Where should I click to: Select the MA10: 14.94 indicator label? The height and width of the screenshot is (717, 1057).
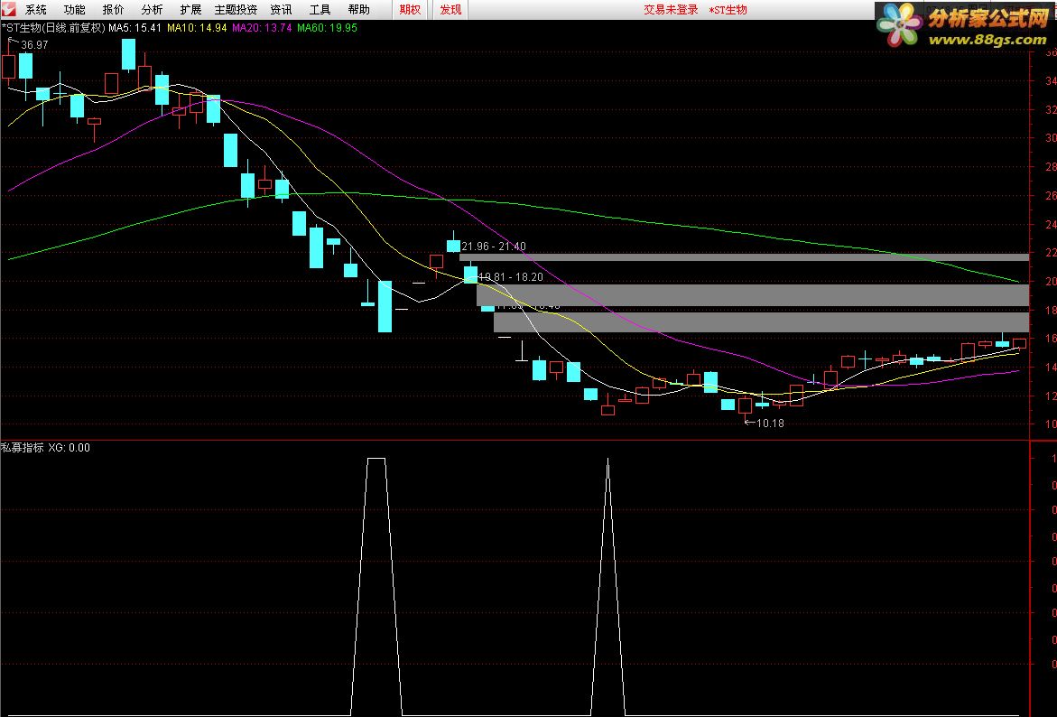pos(197,28)
